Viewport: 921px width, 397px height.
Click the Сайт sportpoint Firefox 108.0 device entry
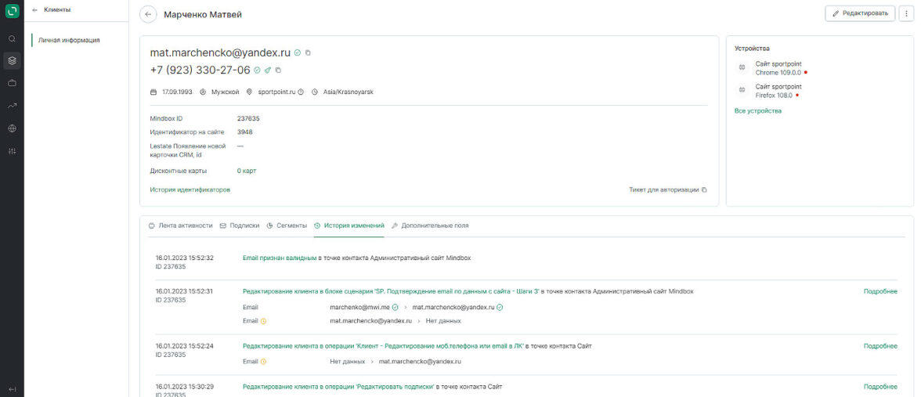[x=778, y=91]
